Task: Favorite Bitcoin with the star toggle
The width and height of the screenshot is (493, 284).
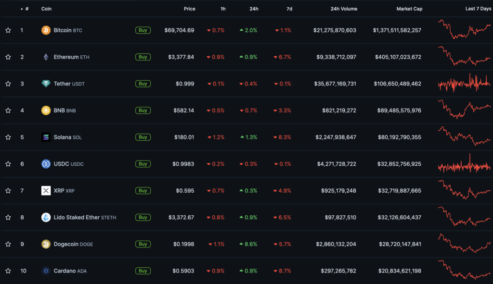Action: pos(8,30)
